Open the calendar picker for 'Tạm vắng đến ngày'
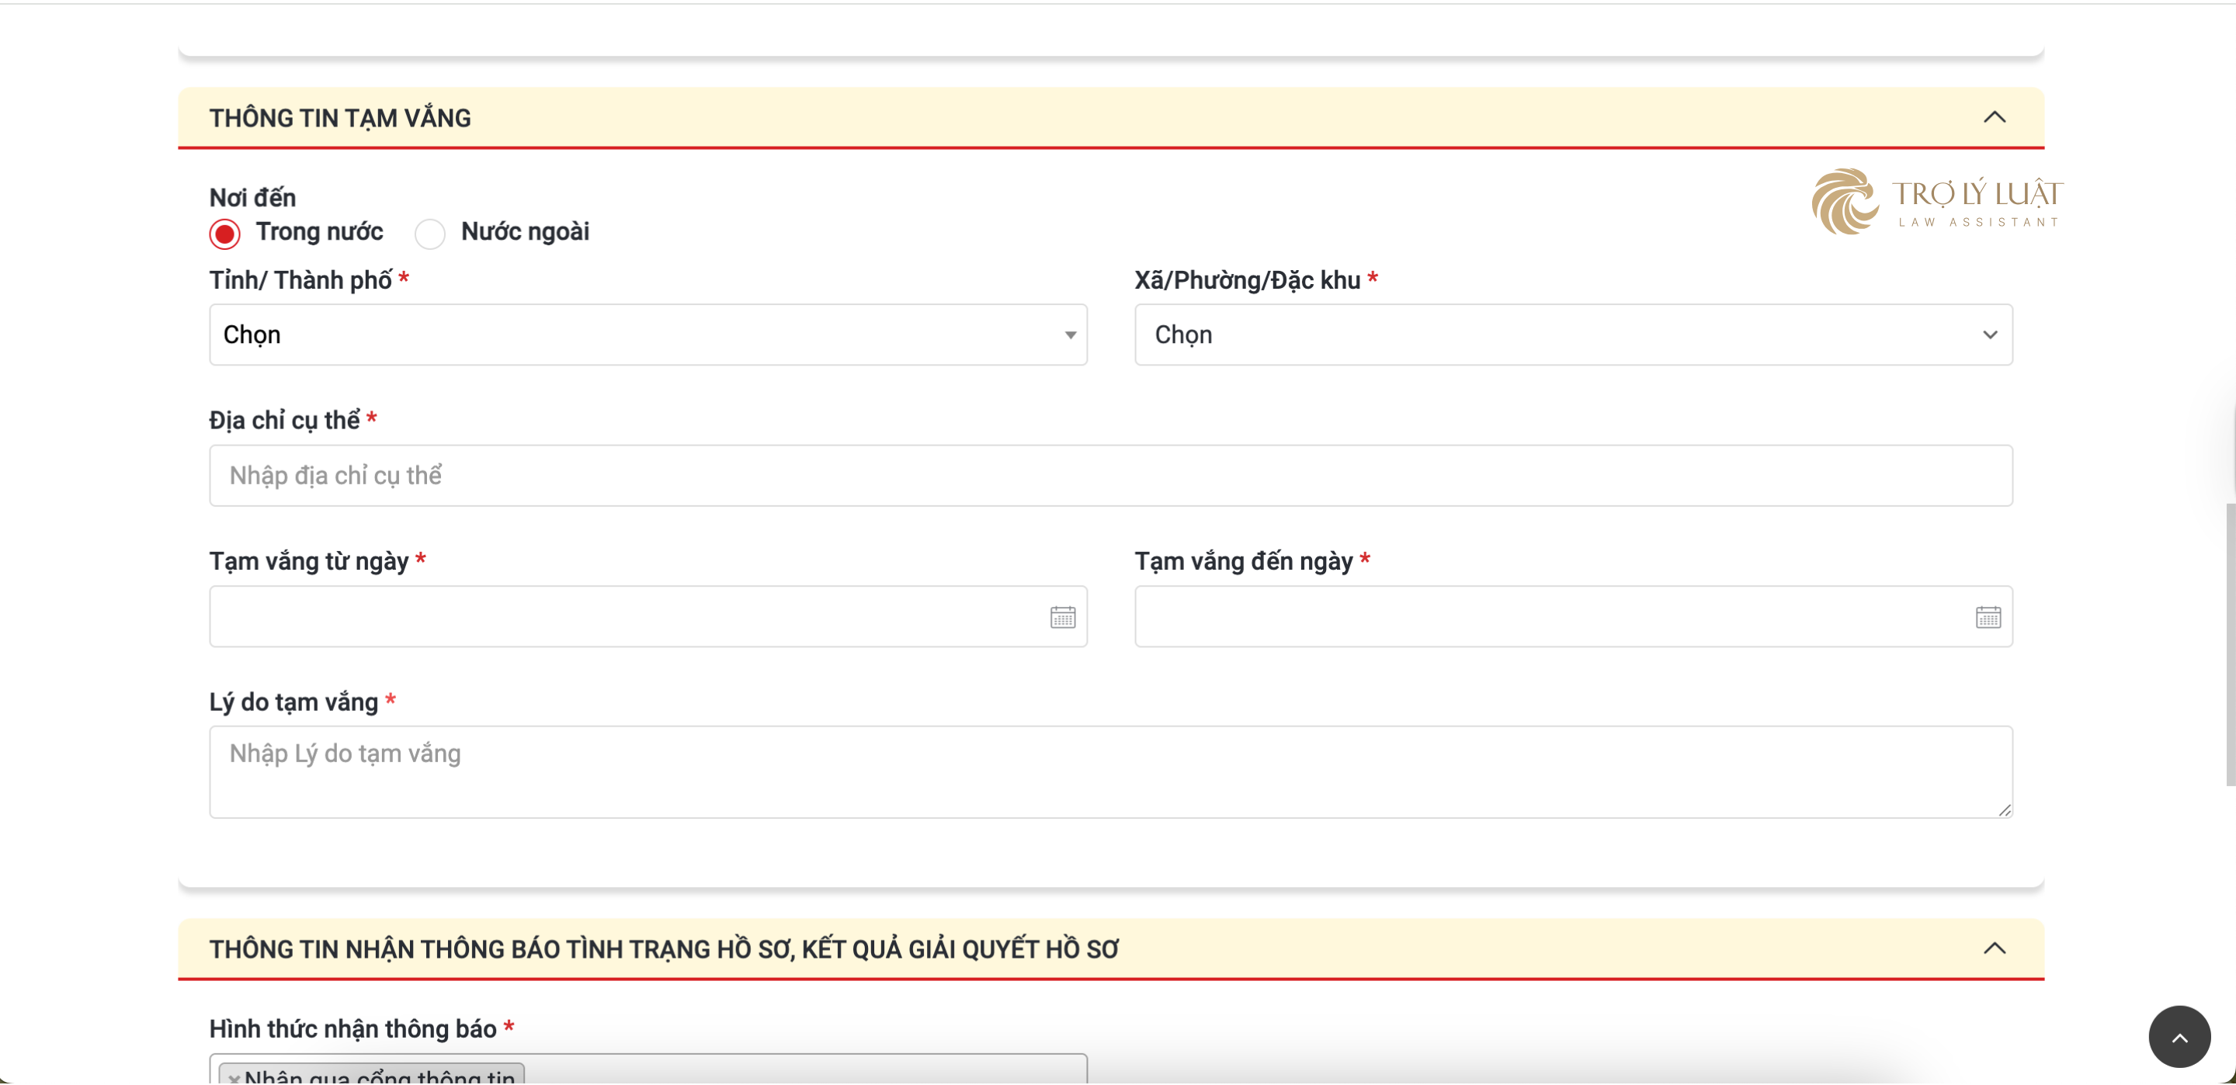2236x1085 pixels. point(1988,616)
